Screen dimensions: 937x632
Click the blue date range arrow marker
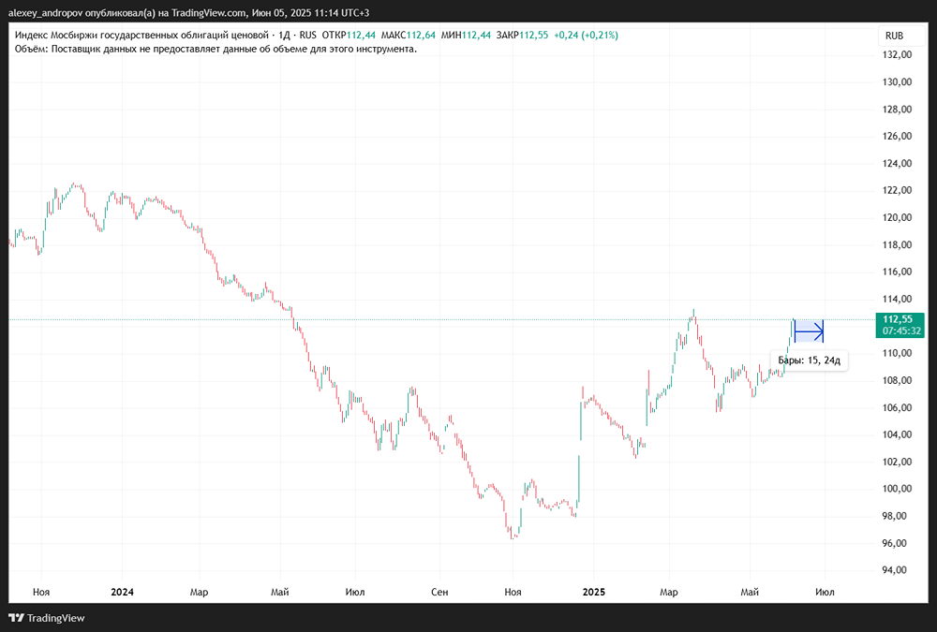[809, 331]
